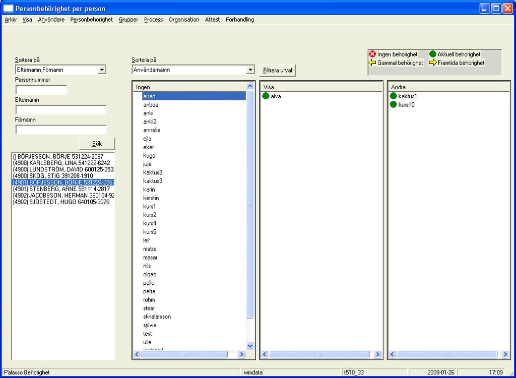
Task: Click the up arrow of the Ingen list scrollbar
Action: (250, 86)
